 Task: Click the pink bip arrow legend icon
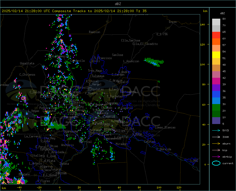point(216,150)
